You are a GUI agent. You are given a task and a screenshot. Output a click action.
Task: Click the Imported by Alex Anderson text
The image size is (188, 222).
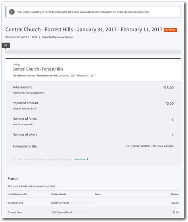coord(58,37)
